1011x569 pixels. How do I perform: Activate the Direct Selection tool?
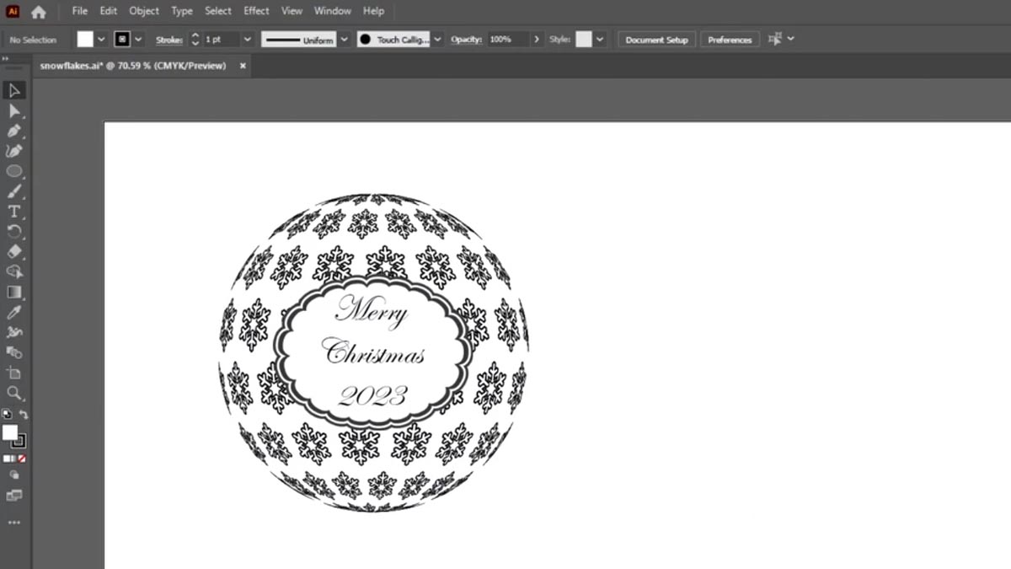[13, 110]
